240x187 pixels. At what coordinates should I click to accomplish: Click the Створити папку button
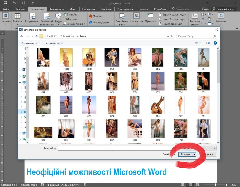coord(55,43)
